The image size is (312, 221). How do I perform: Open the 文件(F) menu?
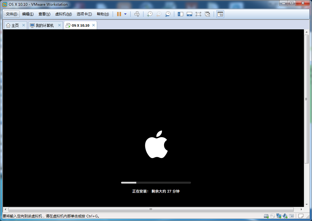12,14
